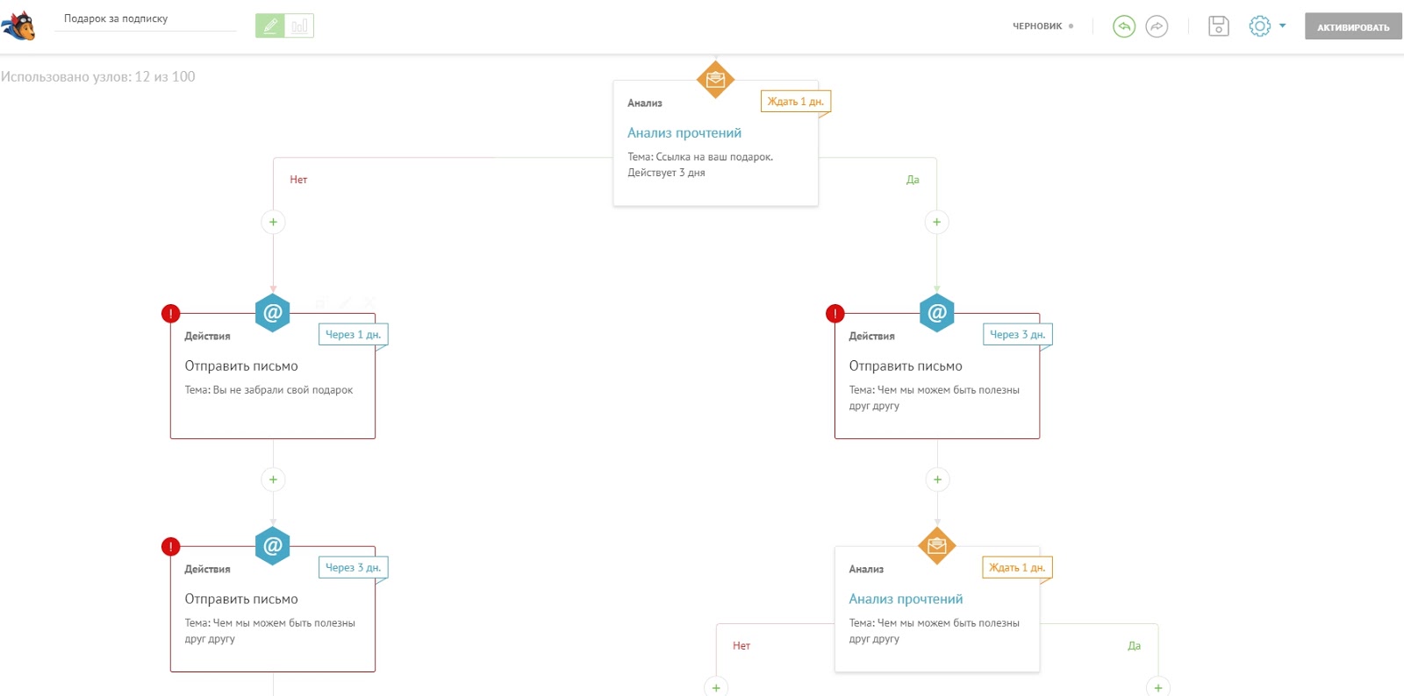Click the error badge on the Да-branch letter node
Image resolution: width=1404 pixels, height=696 pixels.
point(835,313)
